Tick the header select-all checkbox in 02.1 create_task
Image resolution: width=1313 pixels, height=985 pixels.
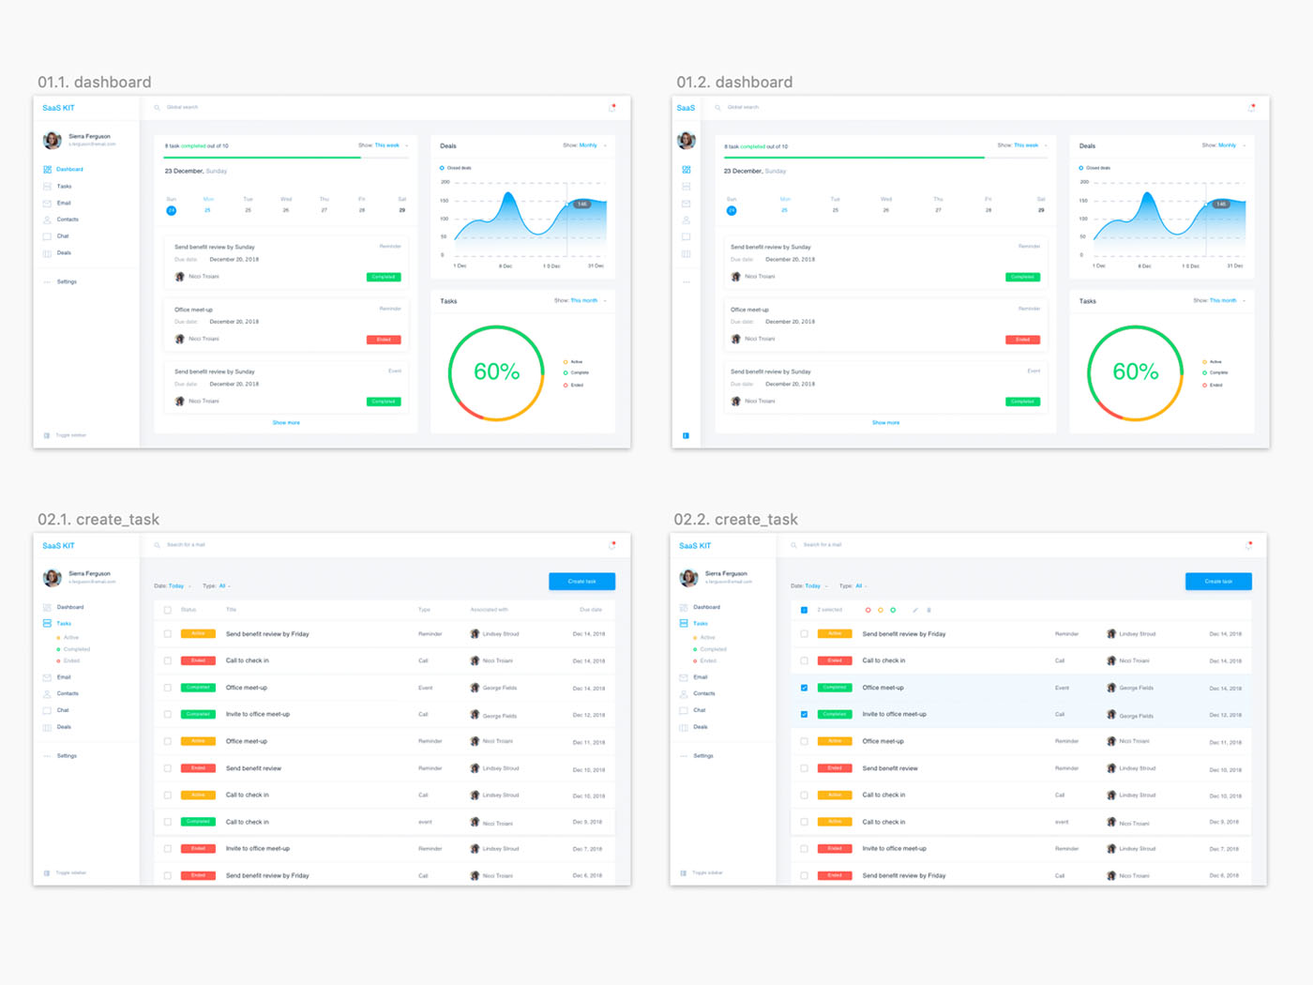(x=168, y=610)
